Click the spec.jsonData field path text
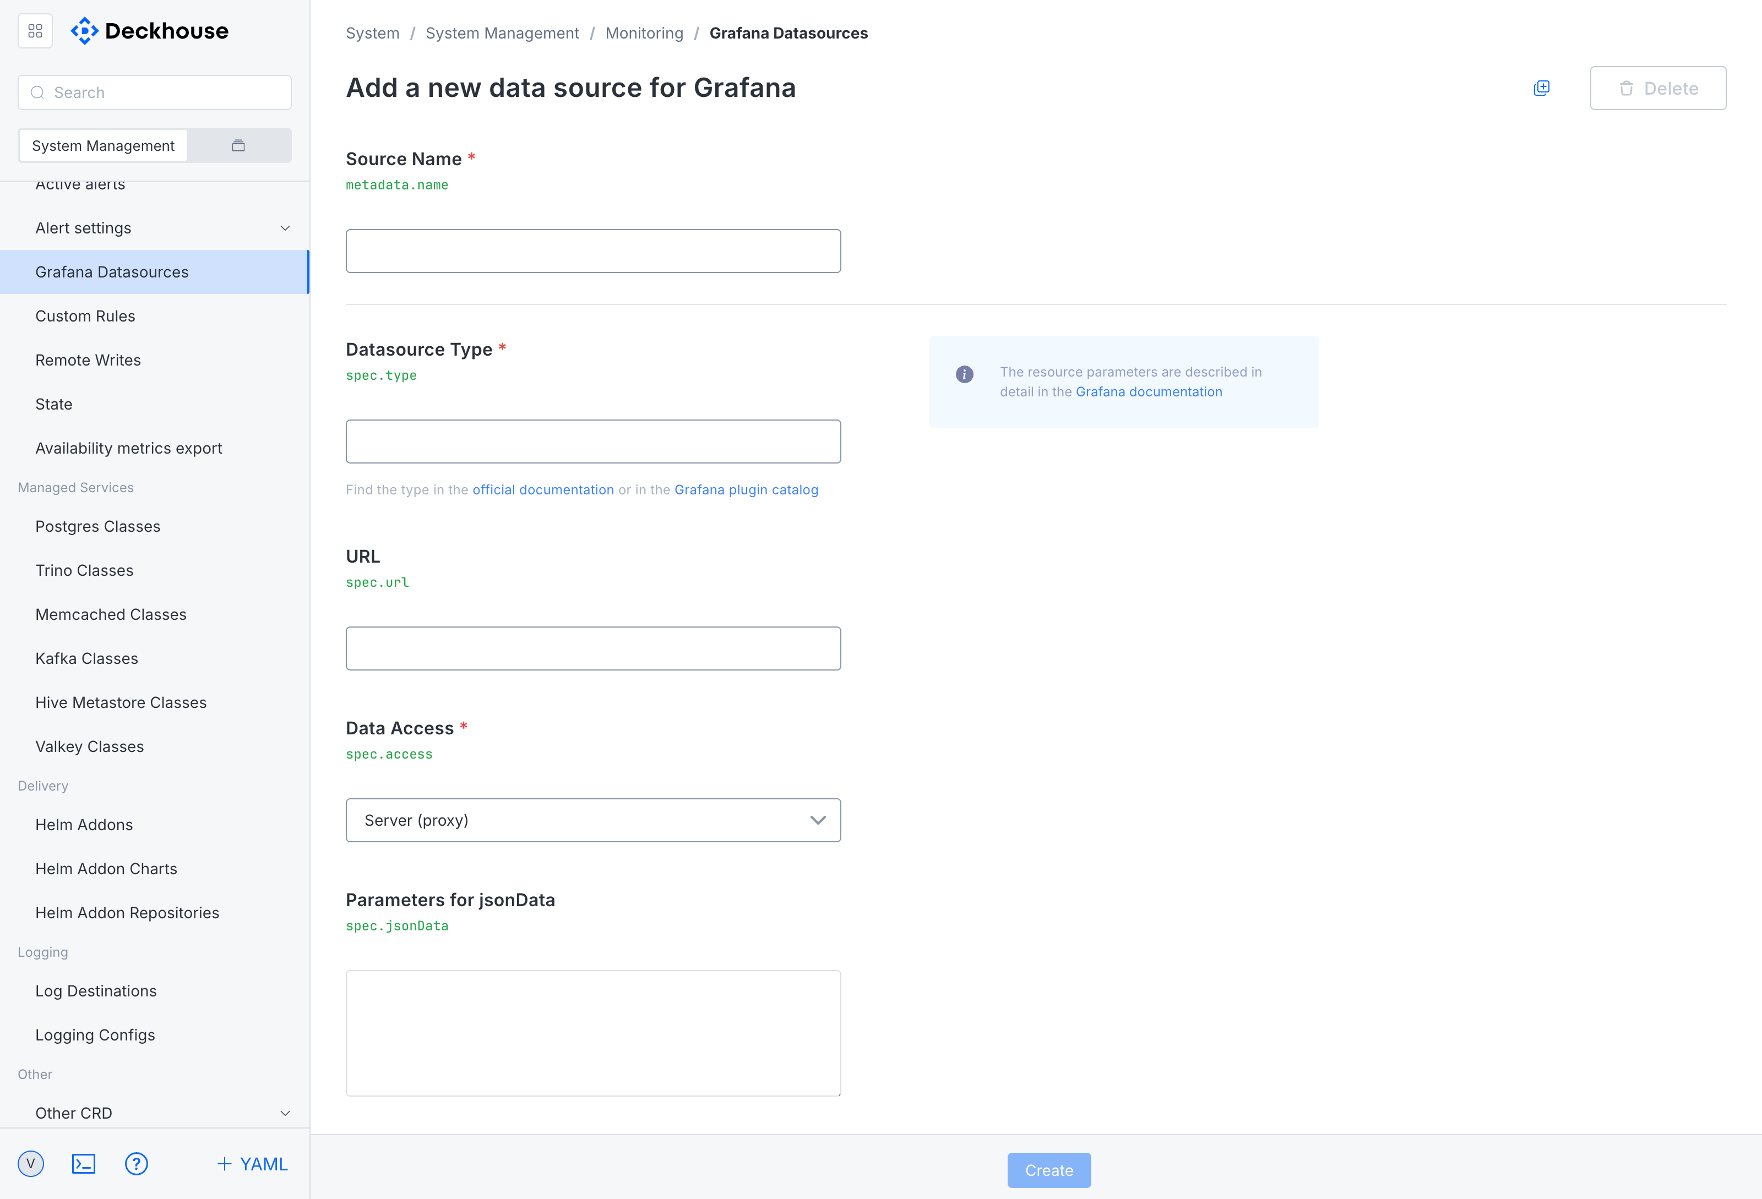Screen dimensions: 1762x1199 click(396, 925)
